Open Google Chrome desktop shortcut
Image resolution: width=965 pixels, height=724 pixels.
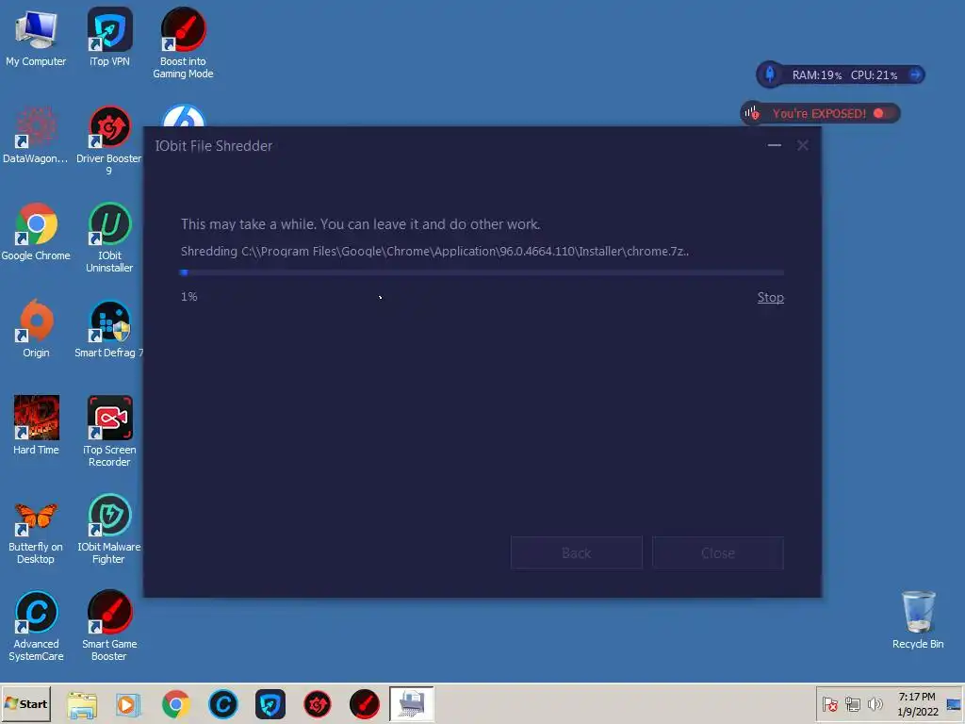click(36, 233)
